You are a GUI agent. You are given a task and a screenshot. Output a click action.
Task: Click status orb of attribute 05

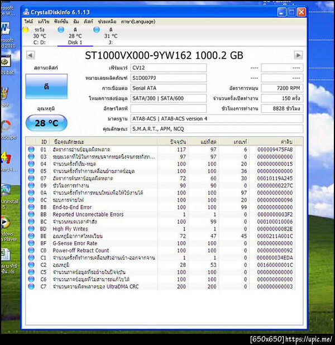click(x=31, y=171)
